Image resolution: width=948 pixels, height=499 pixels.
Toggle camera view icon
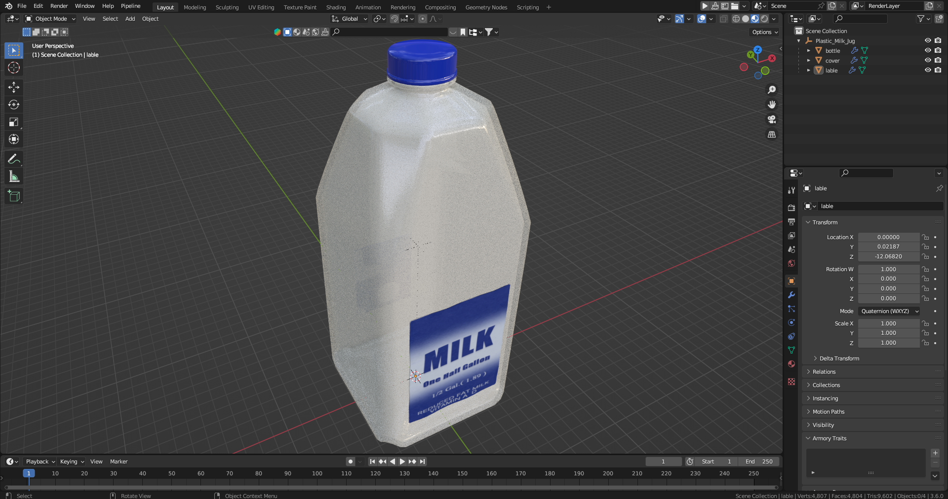click(772, 119)
